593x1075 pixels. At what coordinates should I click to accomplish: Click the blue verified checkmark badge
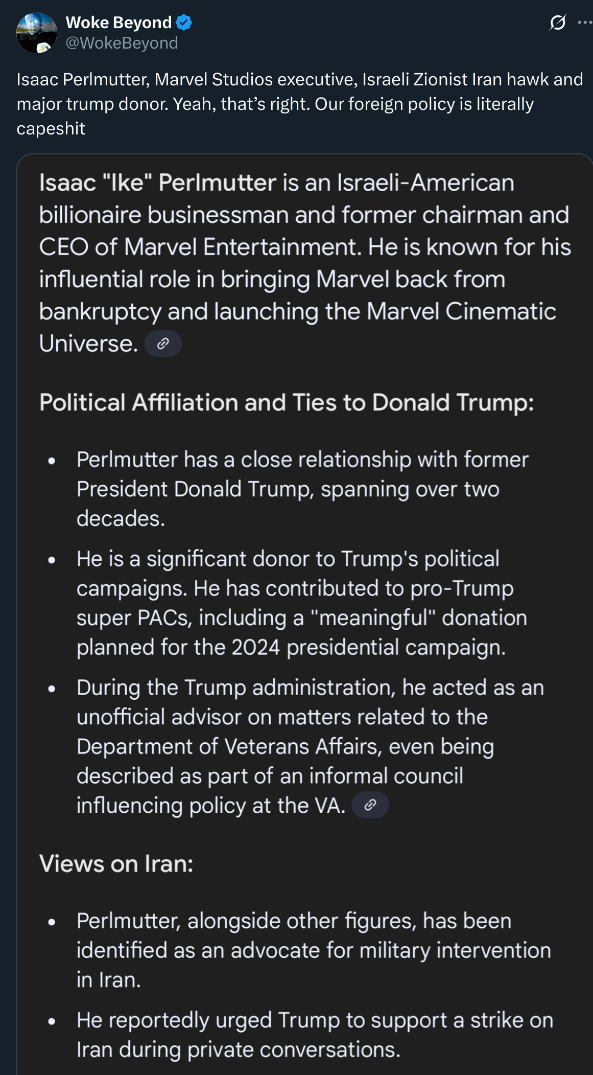[184, 22]
